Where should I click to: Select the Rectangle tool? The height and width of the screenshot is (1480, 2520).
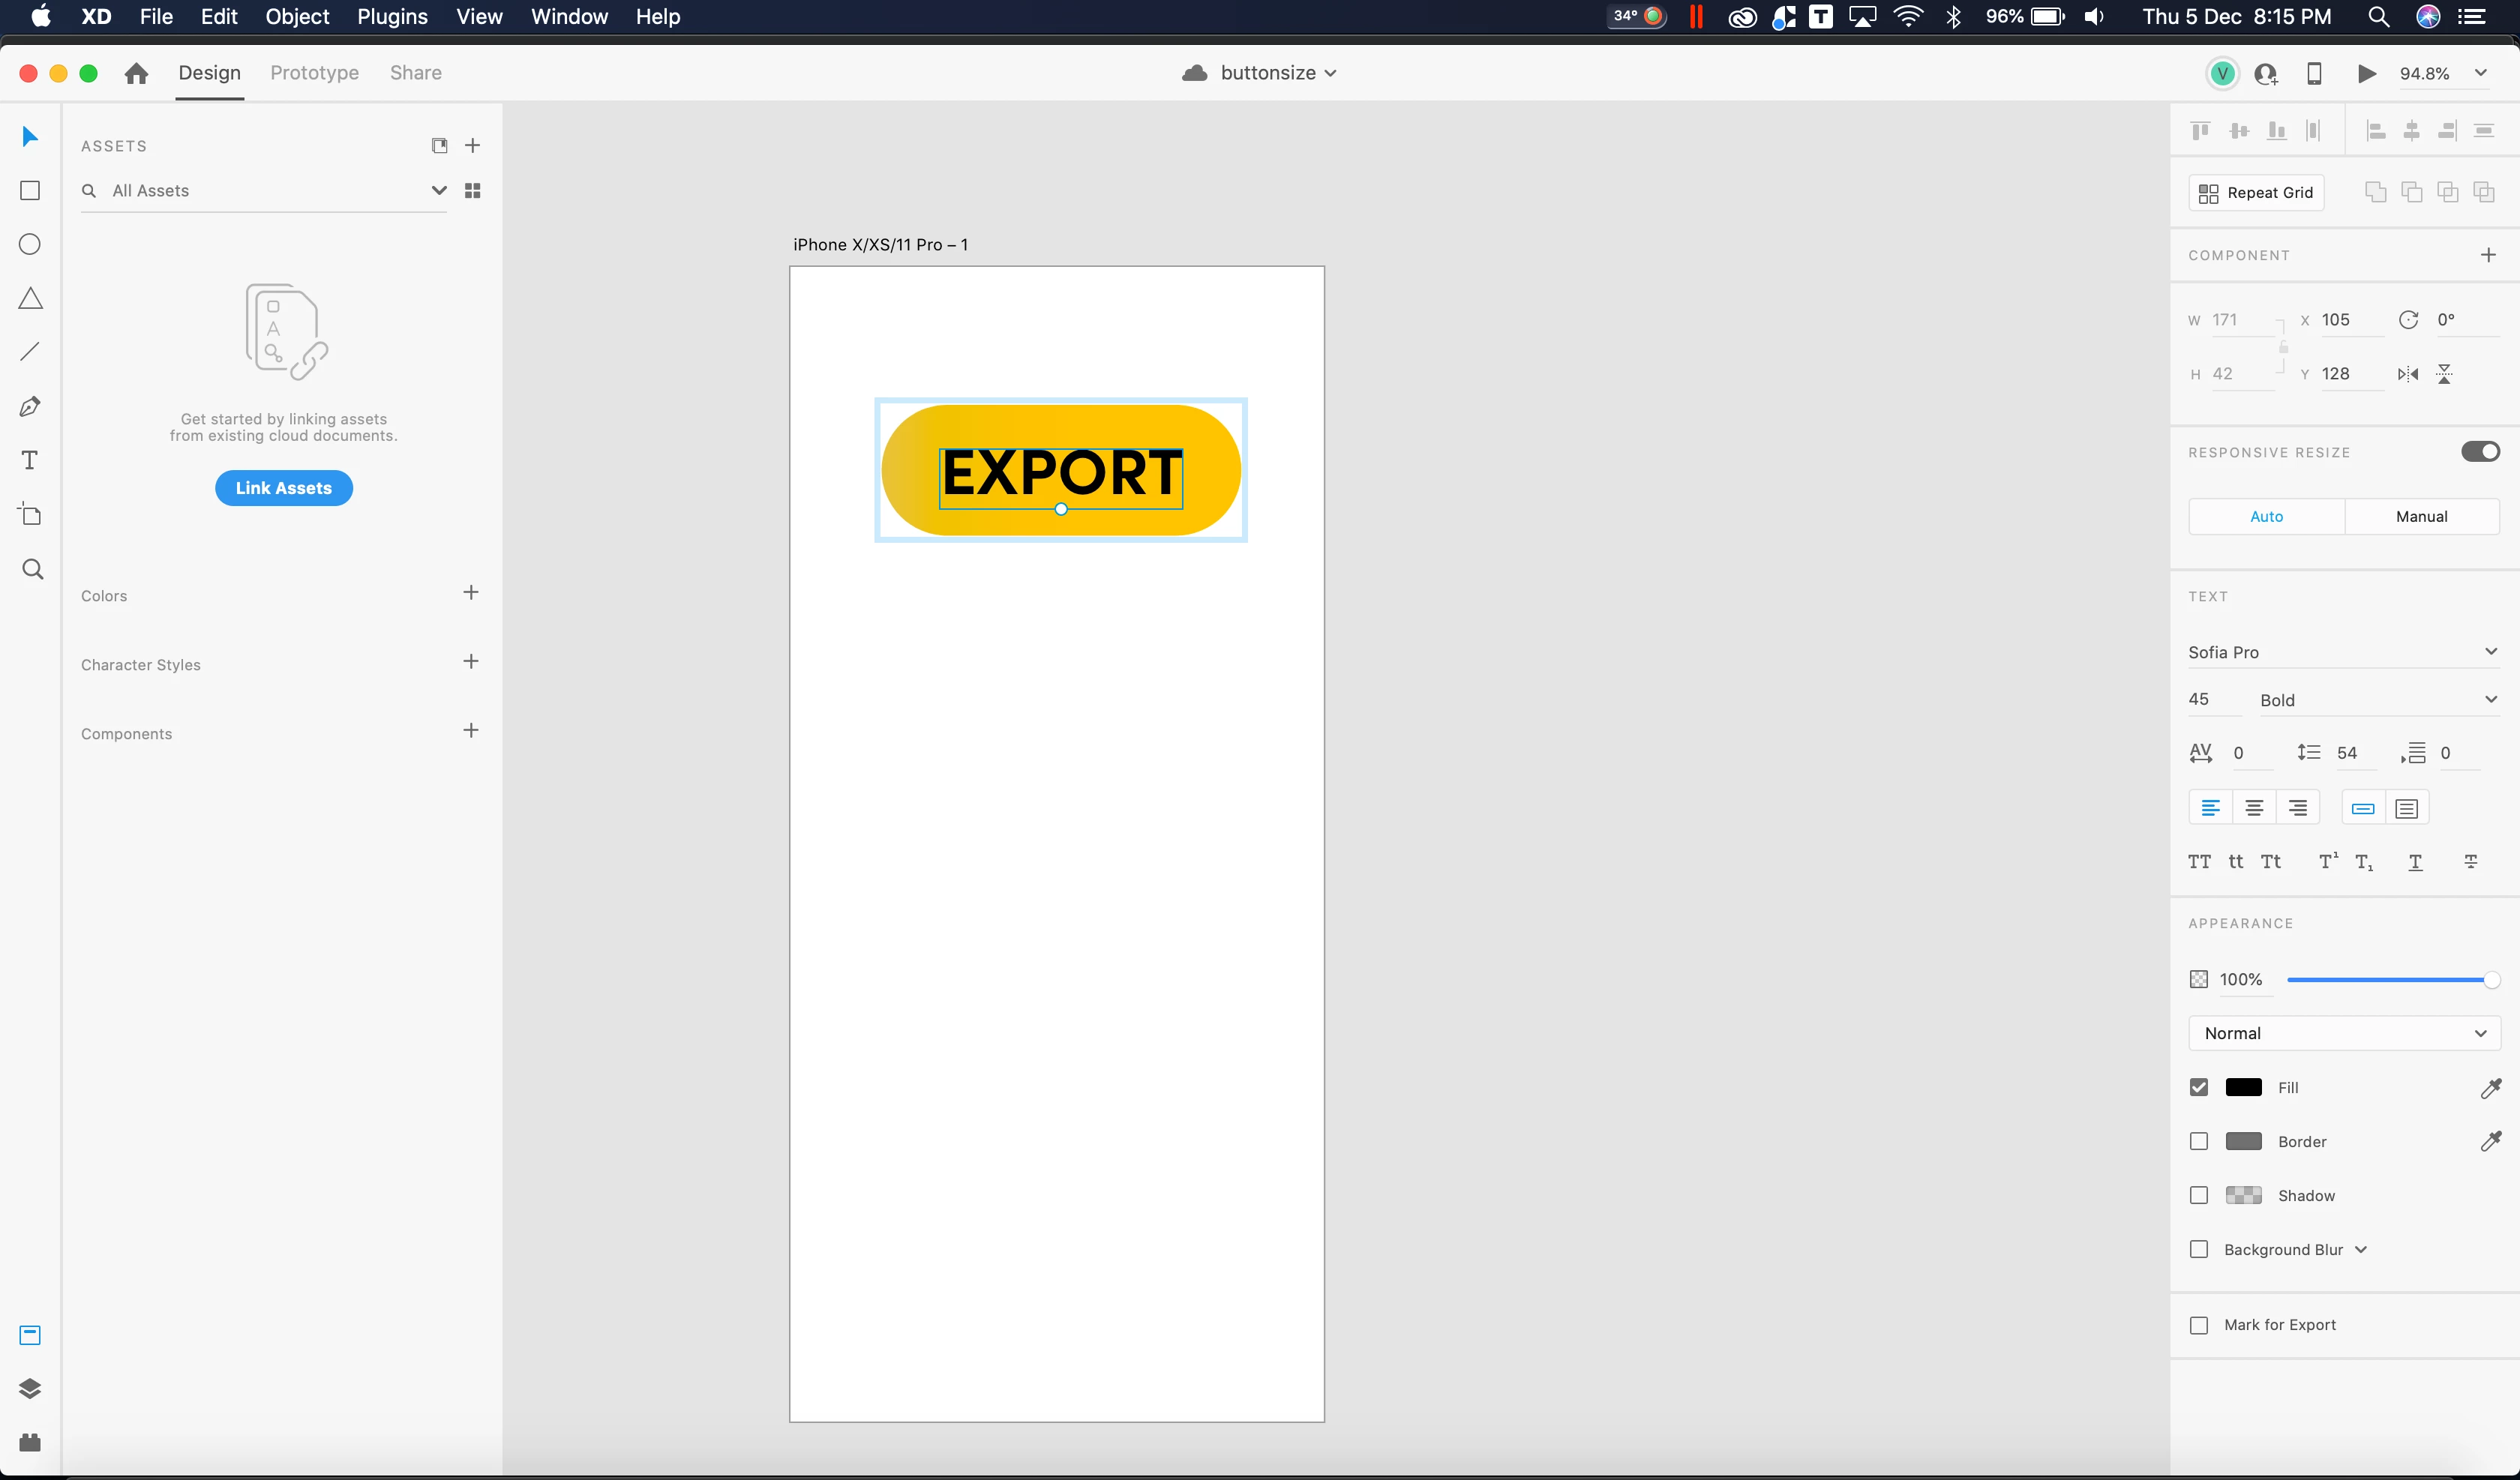(30, 191)
